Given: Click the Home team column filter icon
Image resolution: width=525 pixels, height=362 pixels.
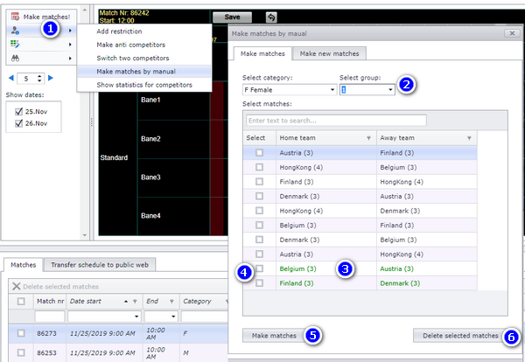Looking at the screenshot, I should (368, 138).
